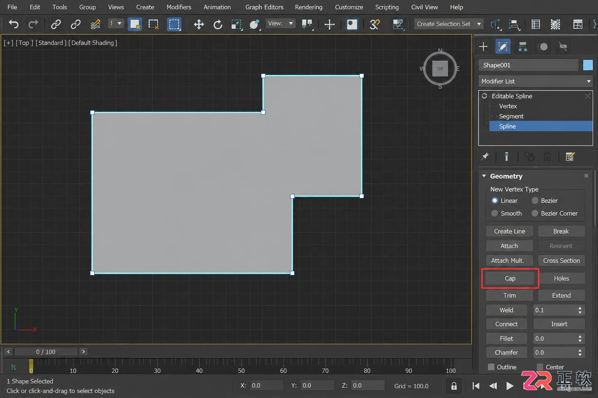Image resolution: width=598 pixels, height=398 pixels.
Task: Open the Graph Editors menu
Action: pos(264,7)
